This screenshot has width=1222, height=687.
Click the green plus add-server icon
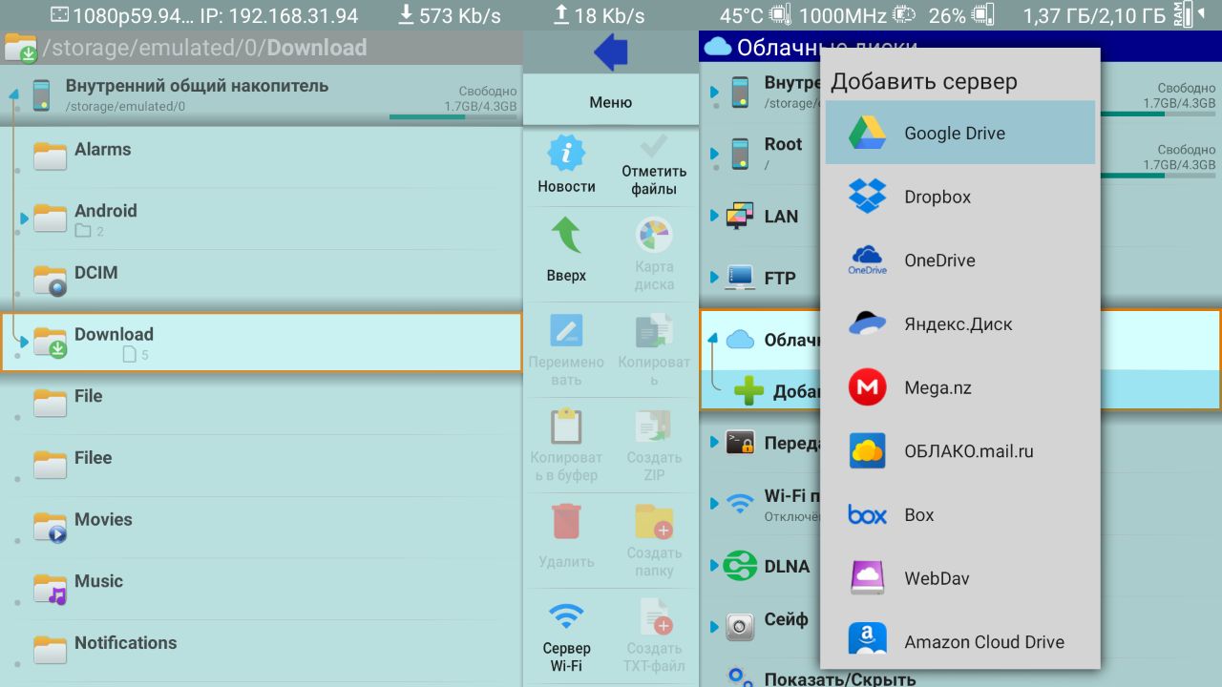coord(749,390)
